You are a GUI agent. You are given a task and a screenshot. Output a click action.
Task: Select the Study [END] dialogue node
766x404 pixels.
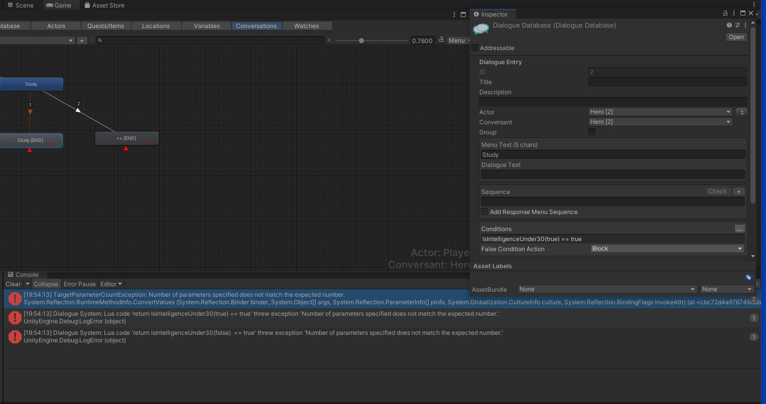(x=31, y=140)
